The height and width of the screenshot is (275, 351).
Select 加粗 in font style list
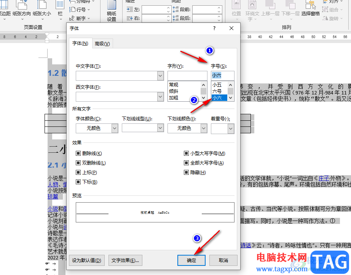click(174, 98)
